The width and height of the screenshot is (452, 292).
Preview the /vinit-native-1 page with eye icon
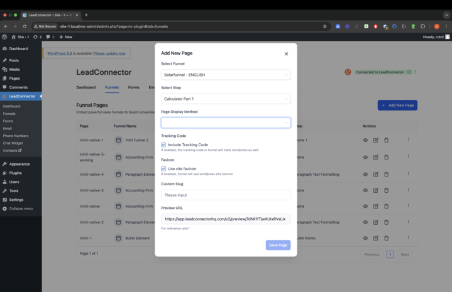click(x=365, y=140)
